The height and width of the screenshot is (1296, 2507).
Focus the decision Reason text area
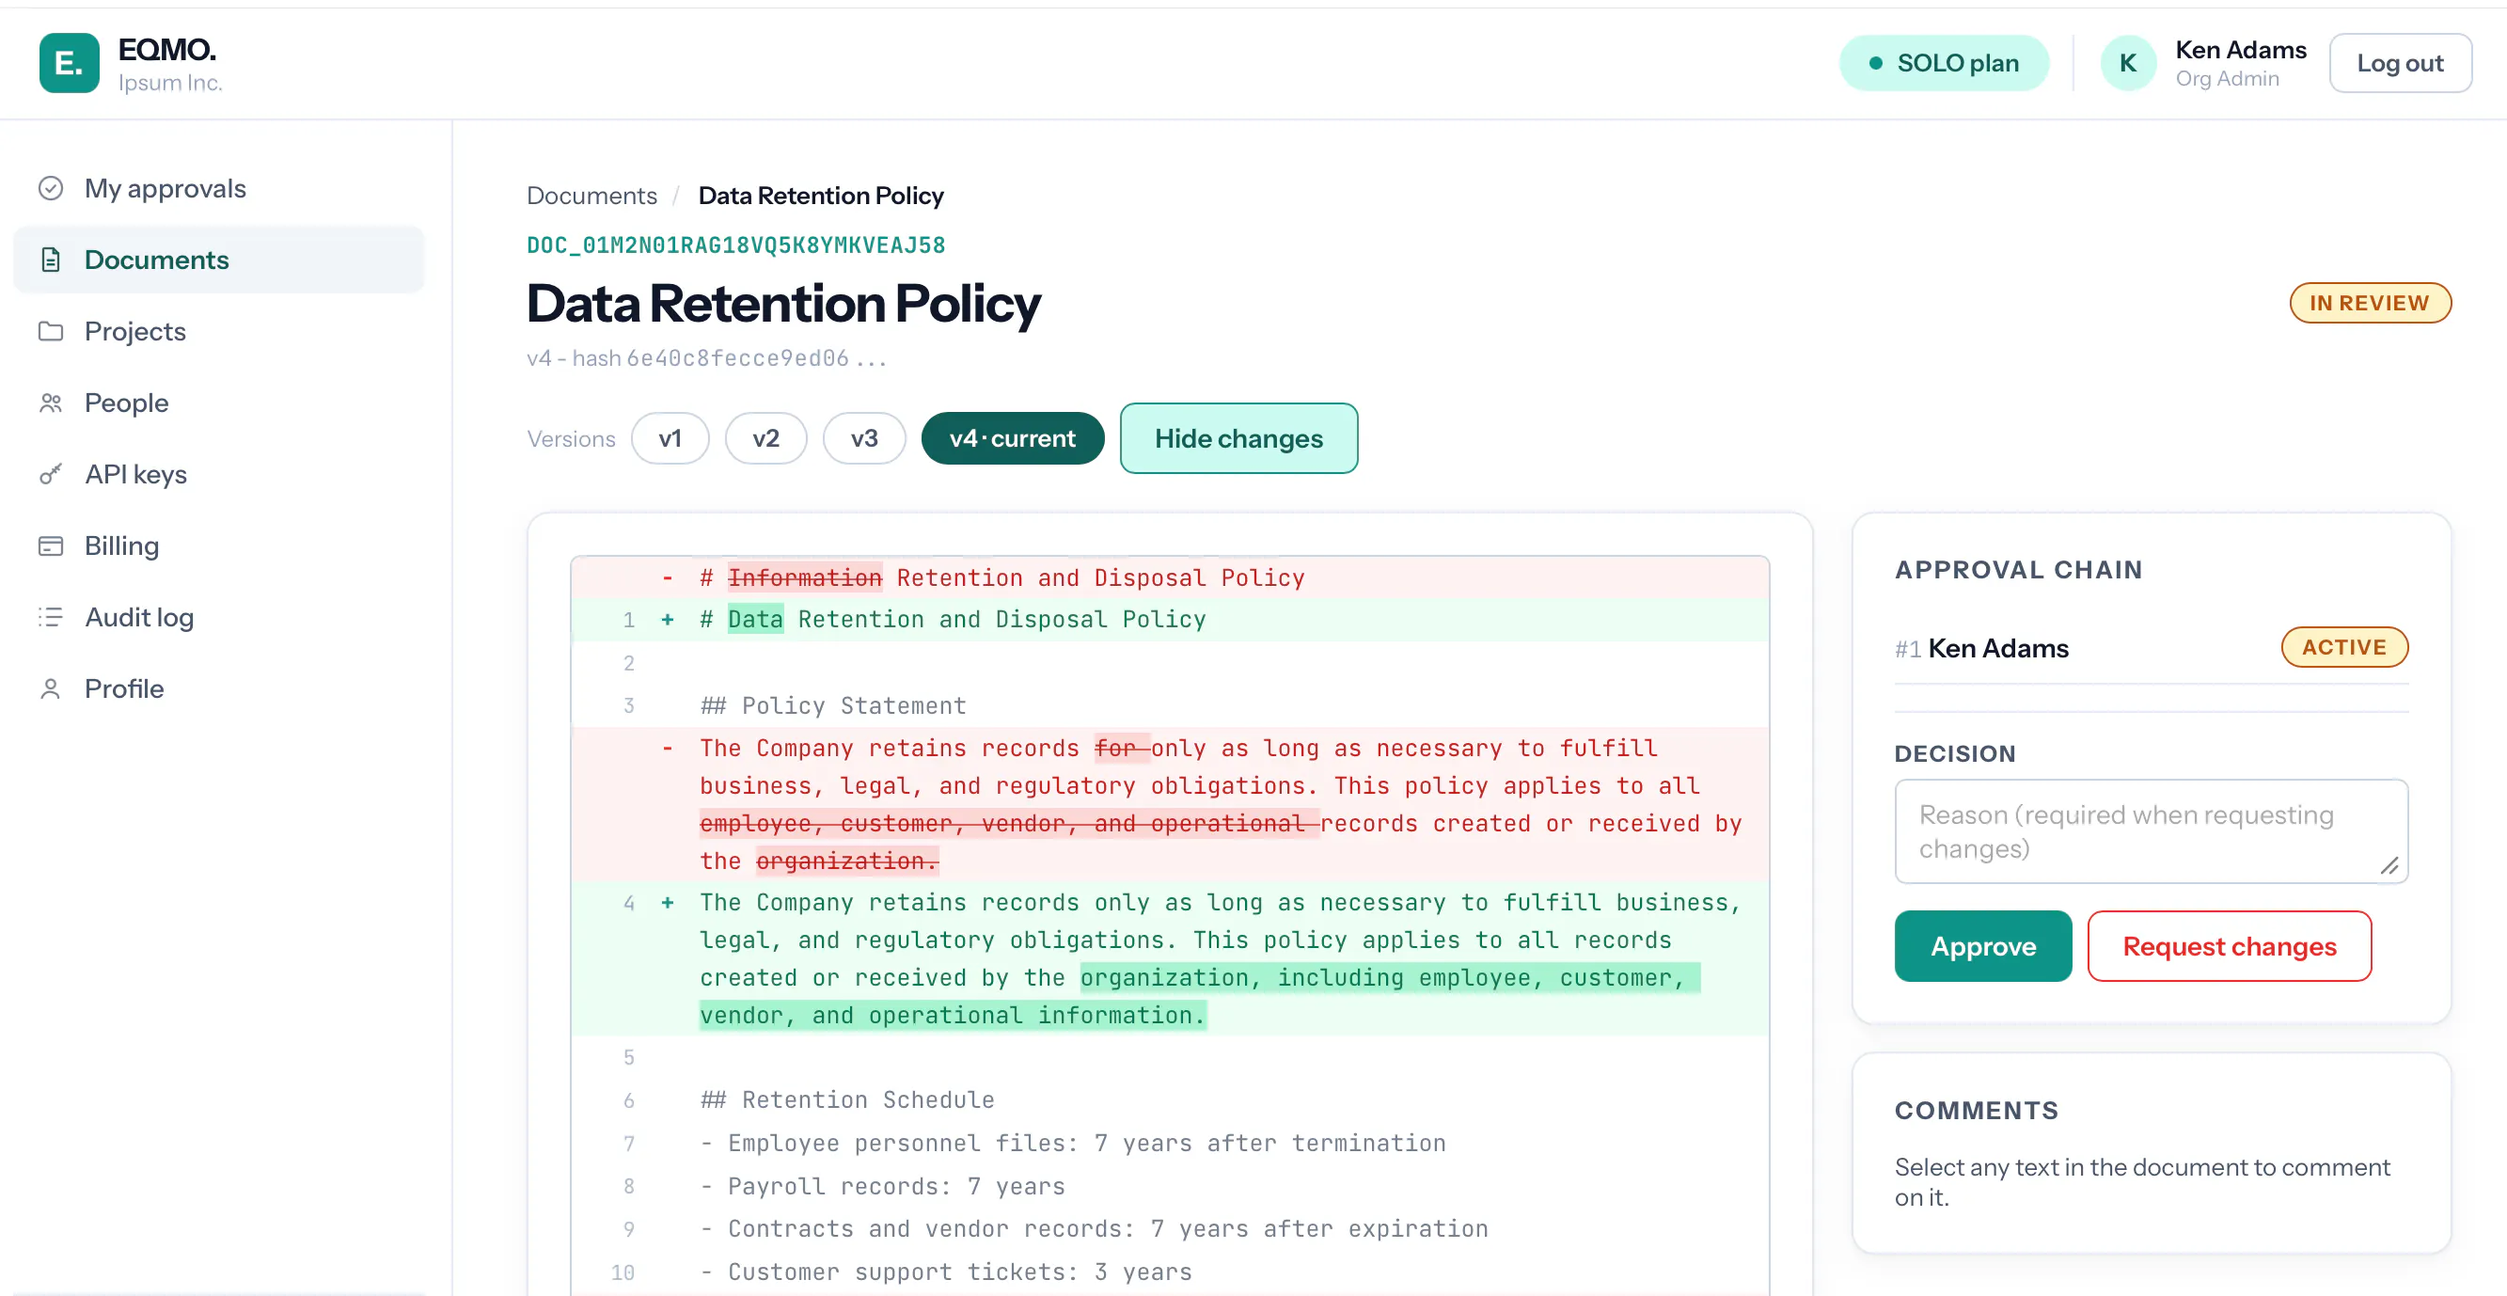(x=2151, y=831)
